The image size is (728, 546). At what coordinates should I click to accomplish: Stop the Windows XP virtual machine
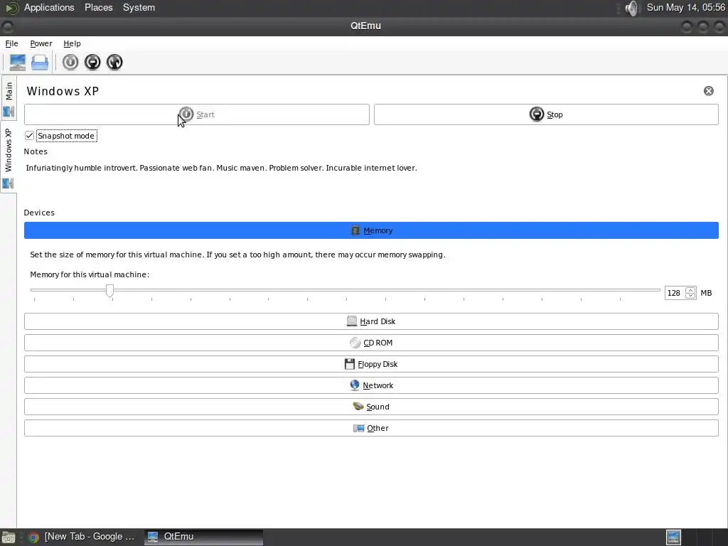tap(546, 114)
